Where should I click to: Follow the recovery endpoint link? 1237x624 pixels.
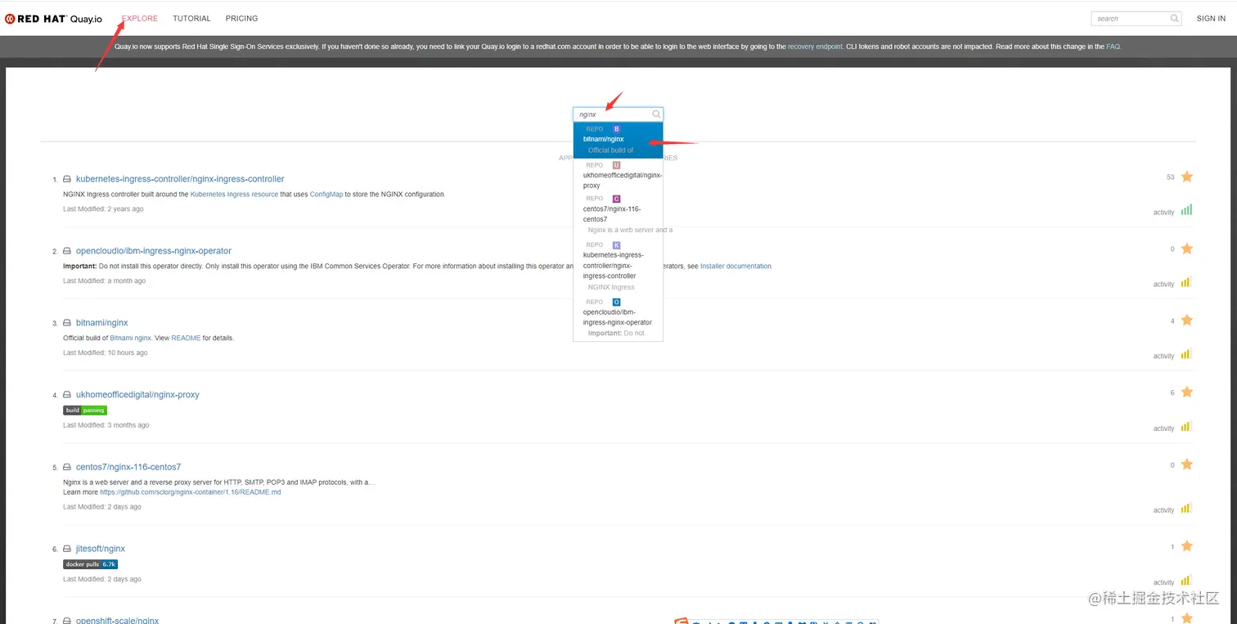(x=815, y=47)
